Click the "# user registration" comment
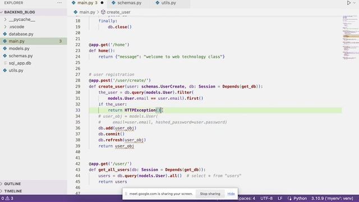This screenshot has height=202, width=359. [x=112, y=75]
